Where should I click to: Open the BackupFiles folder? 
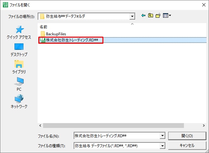(53, 34)
